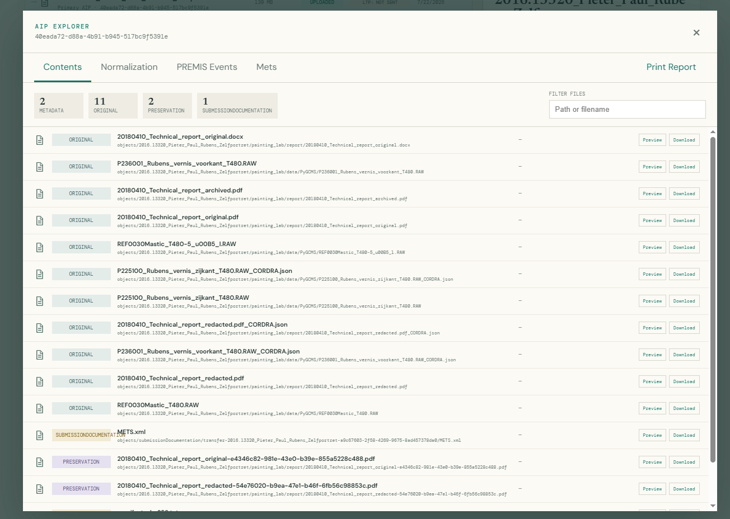Preview P225100_Rubens_vernis_zijkant_T480.RAW

(x=652, y=301)
